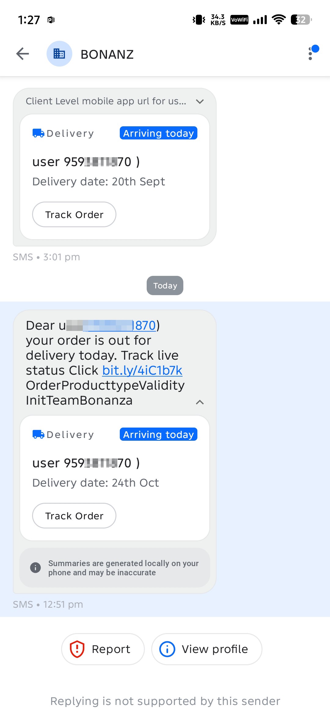
Task: Tap the Wi-Fi status bar icon
Action: pos(279,20)
